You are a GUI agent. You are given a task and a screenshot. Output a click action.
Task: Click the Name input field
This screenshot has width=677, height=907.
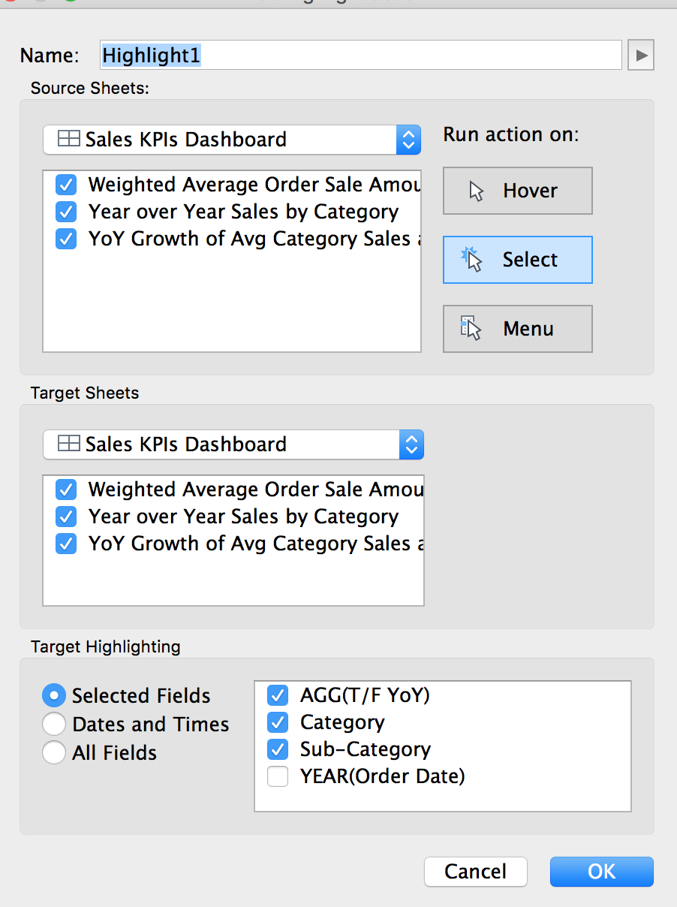tap(360, 56)
